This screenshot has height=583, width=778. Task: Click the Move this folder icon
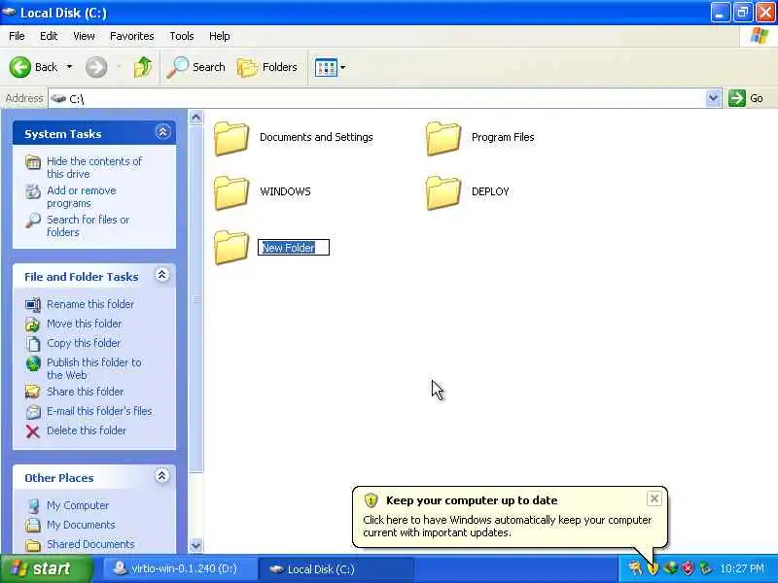33,325
